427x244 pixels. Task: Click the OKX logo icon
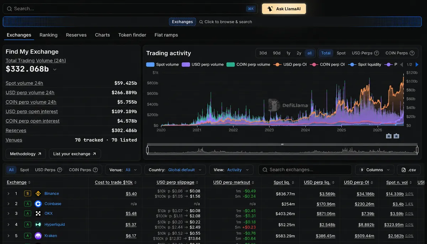pyautogui.click(x=38, y=213)
